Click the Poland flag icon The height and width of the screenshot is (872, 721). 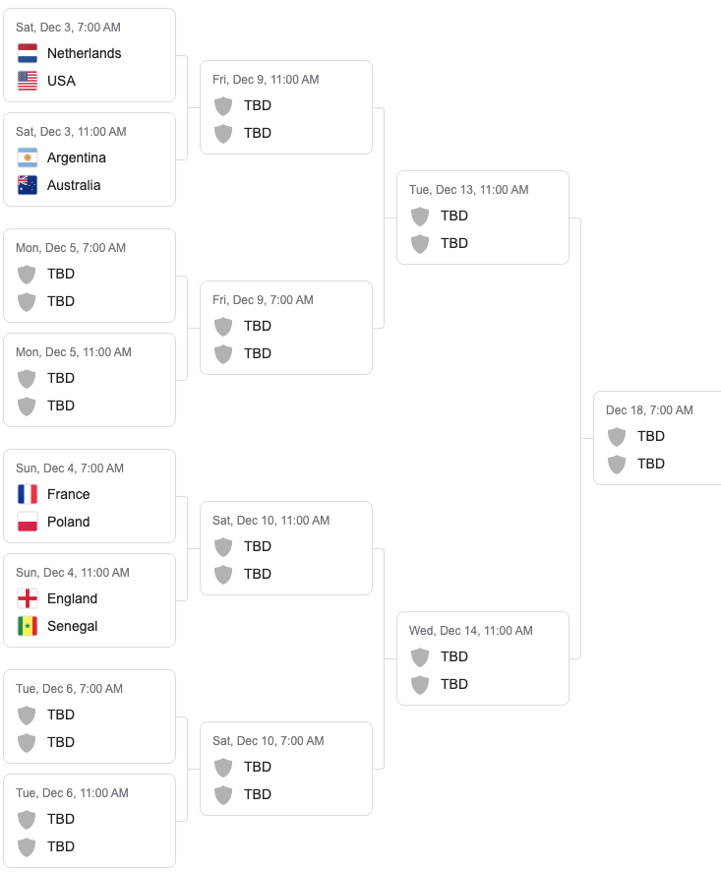click(28, 522)
